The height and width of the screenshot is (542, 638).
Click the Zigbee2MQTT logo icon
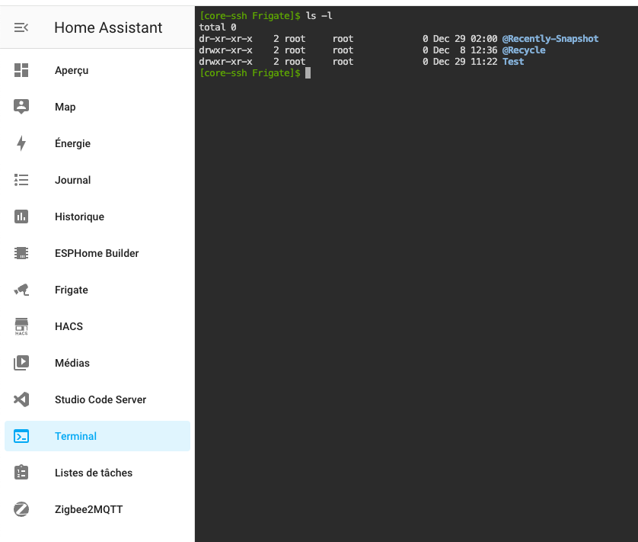(21, 509)
